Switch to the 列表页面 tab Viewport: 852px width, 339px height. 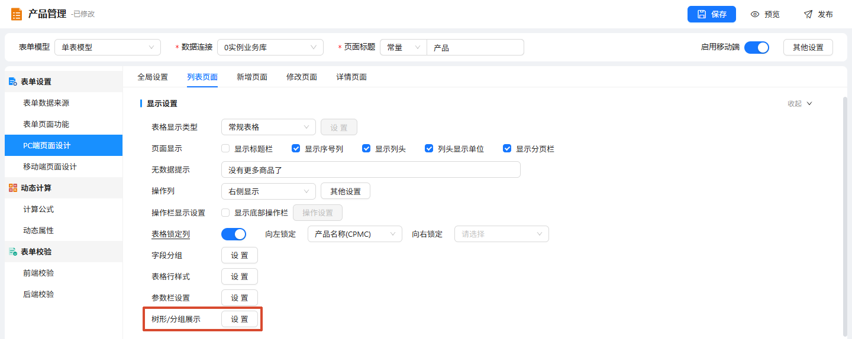202,77
